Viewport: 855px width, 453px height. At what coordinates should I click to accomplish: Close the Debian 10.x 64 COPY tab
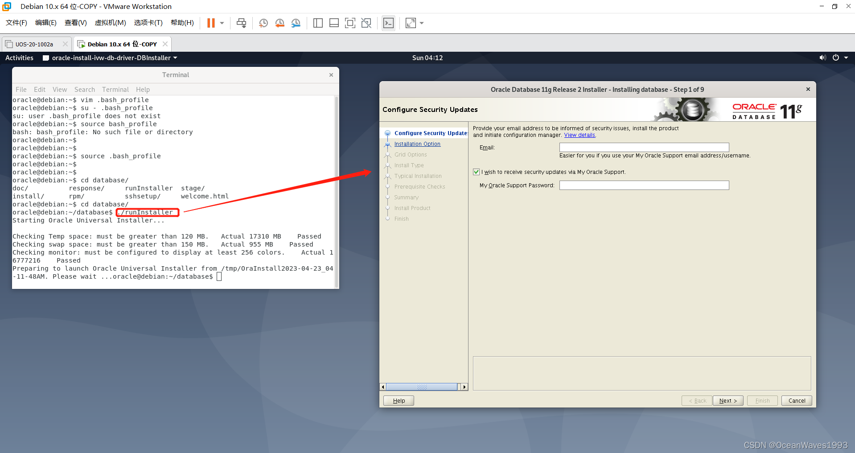click(165, 44)
